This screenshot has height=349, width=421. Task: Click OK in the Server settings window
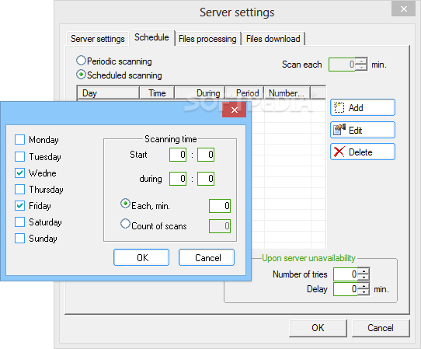318,328
